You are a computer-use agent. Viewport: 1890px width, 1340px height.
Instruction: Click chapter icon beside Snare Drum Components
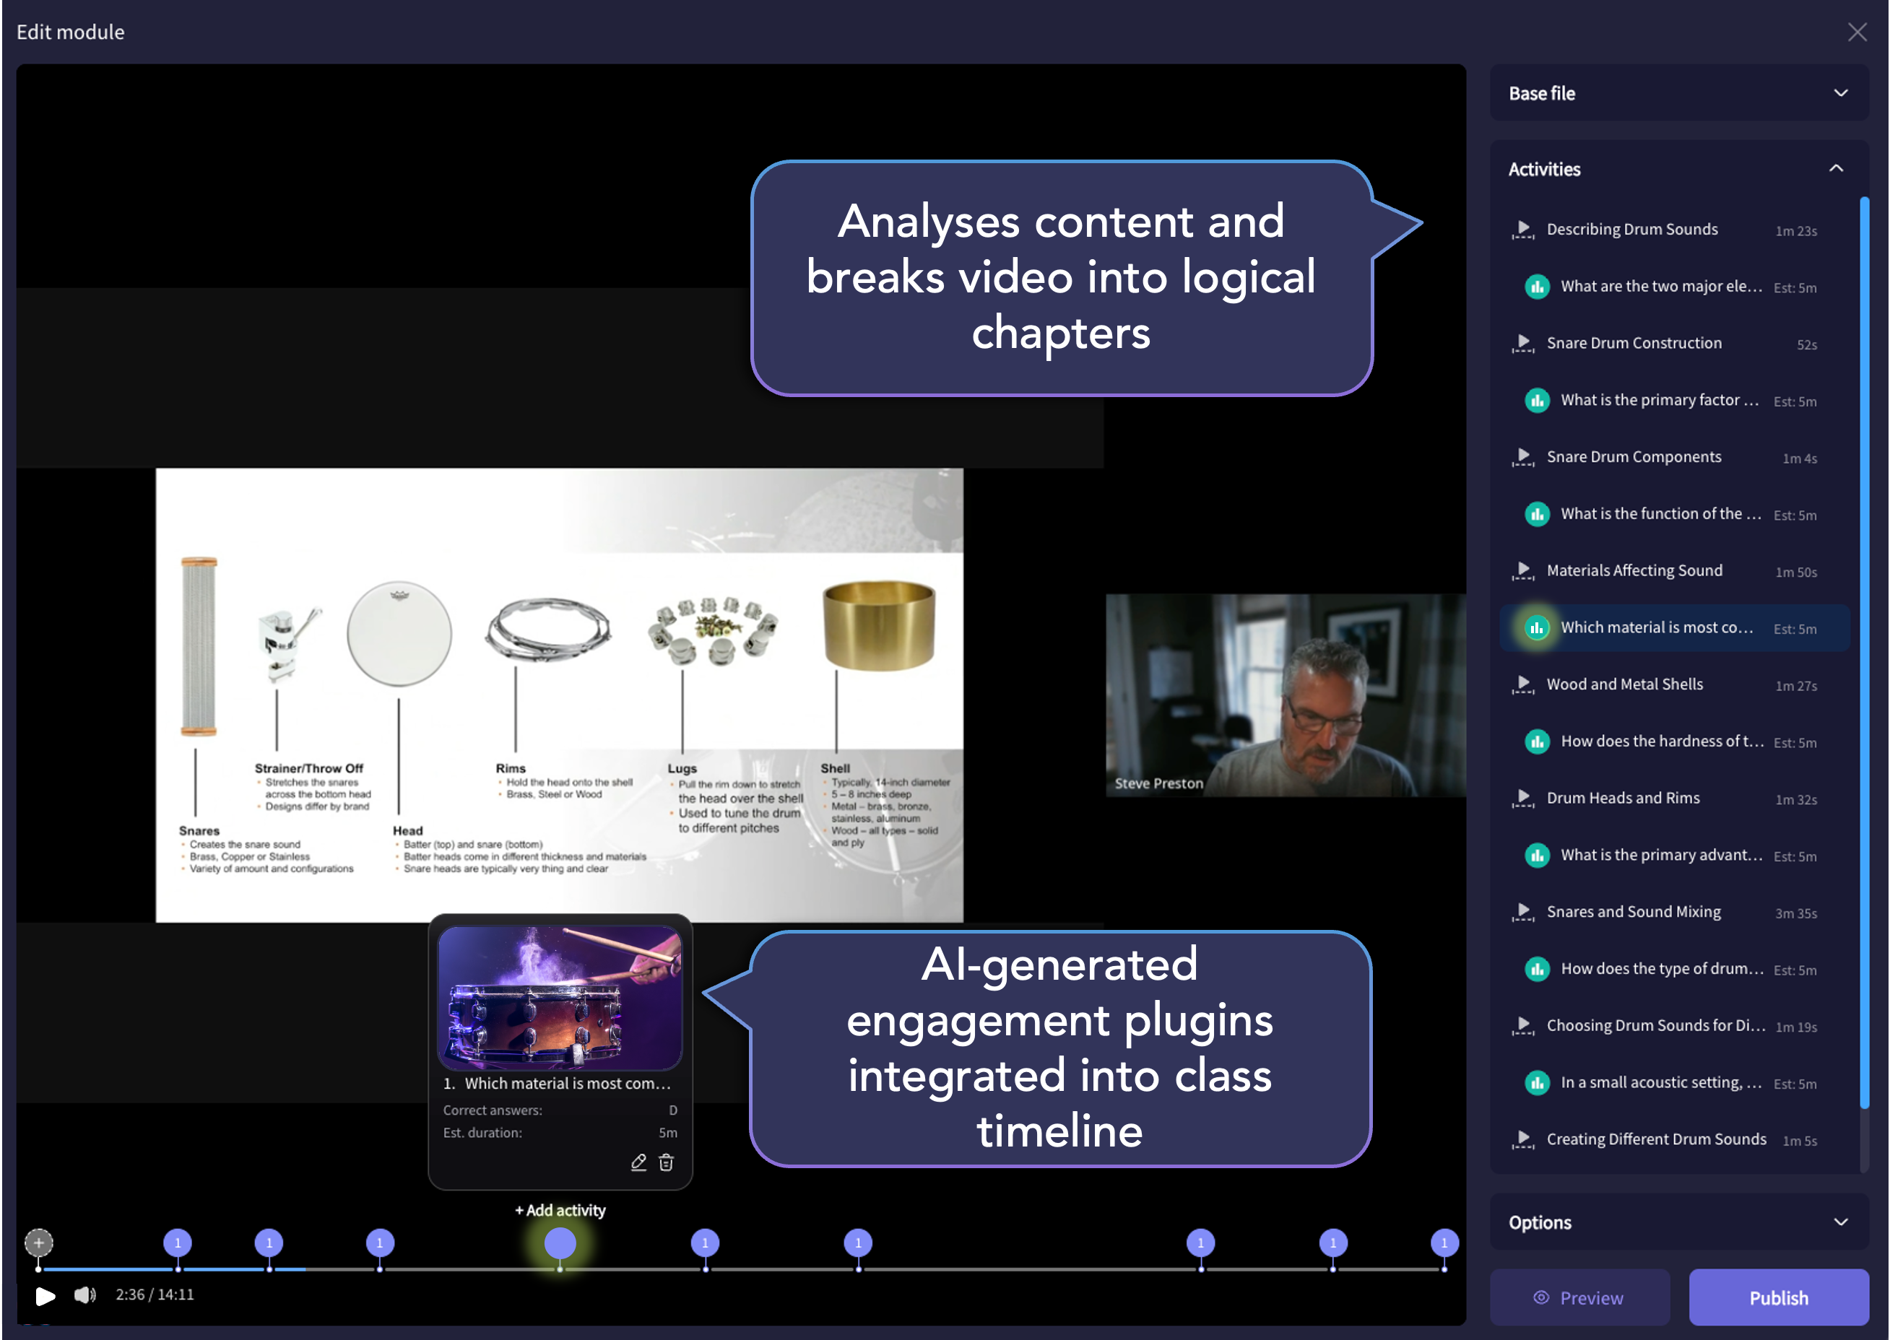tap(1522, 457)
